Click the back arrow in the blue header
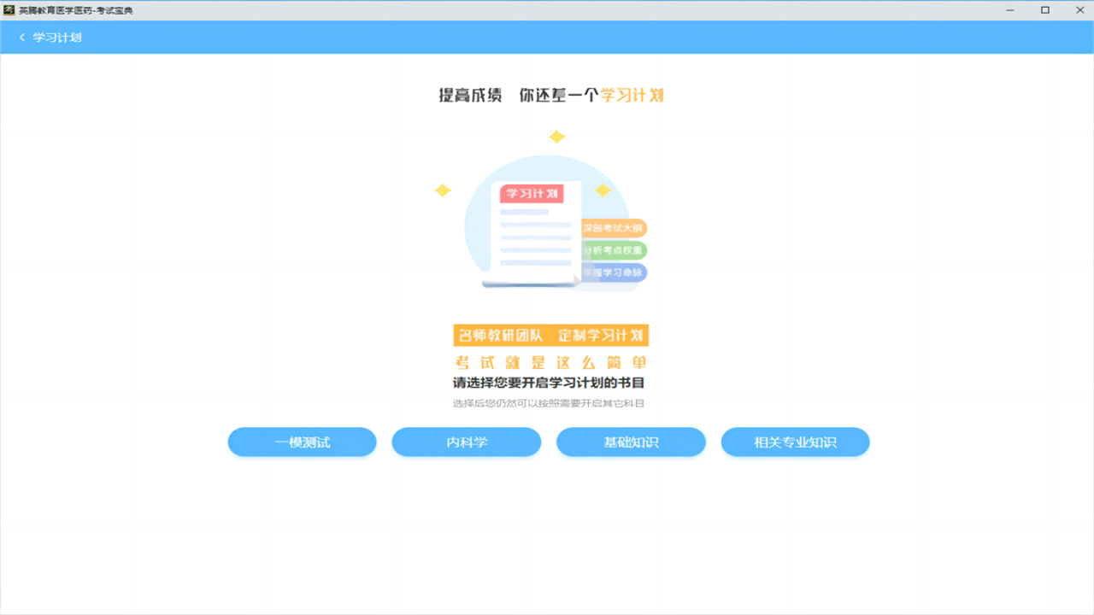 [21, 37]
